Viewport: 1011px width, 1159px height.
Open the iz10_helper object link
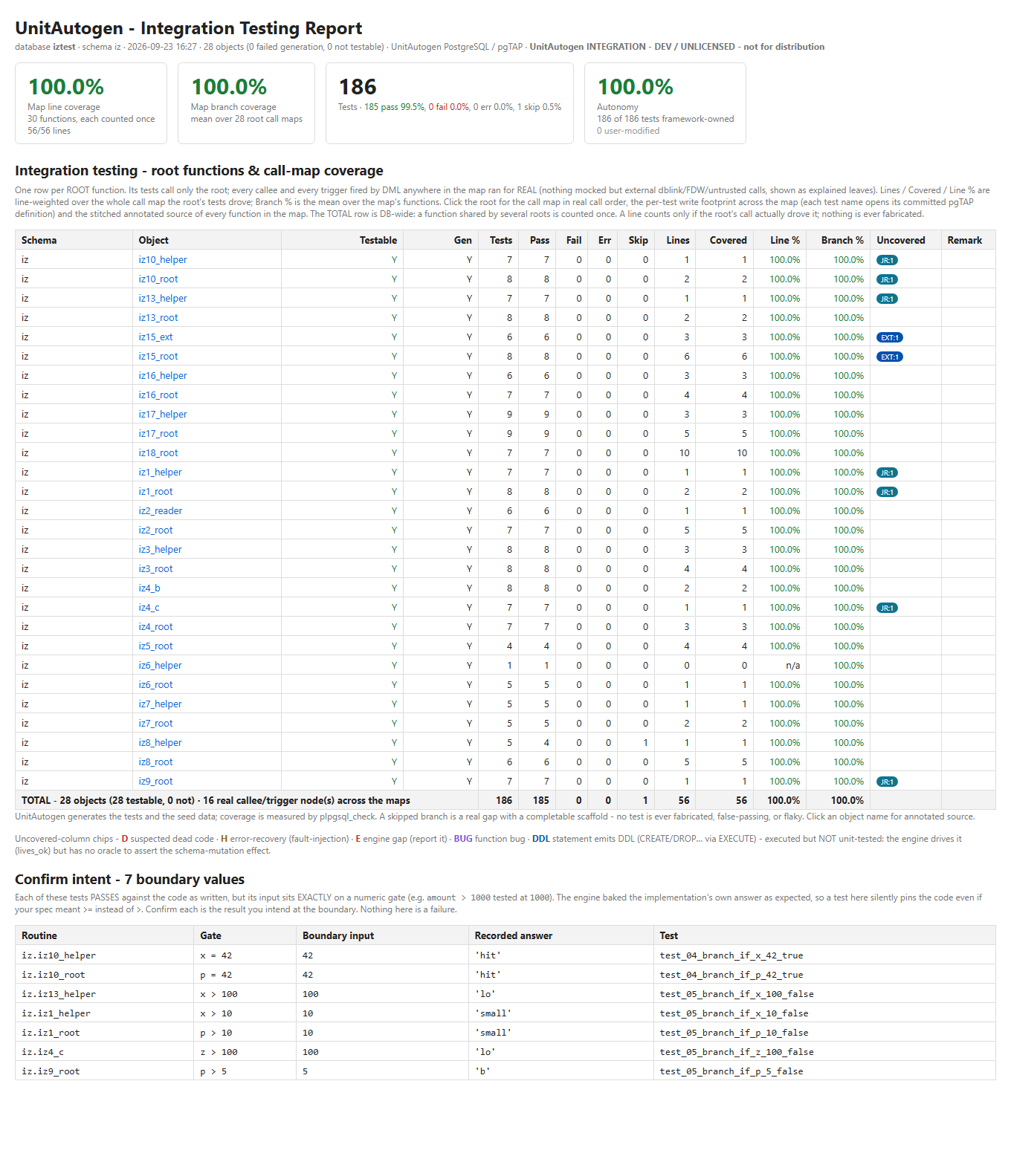tap(163, 260)
